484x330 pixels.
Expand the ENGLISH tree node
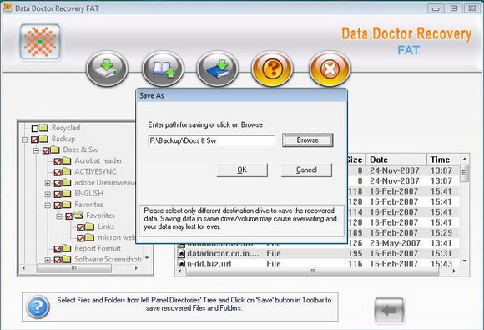[48, 195]
